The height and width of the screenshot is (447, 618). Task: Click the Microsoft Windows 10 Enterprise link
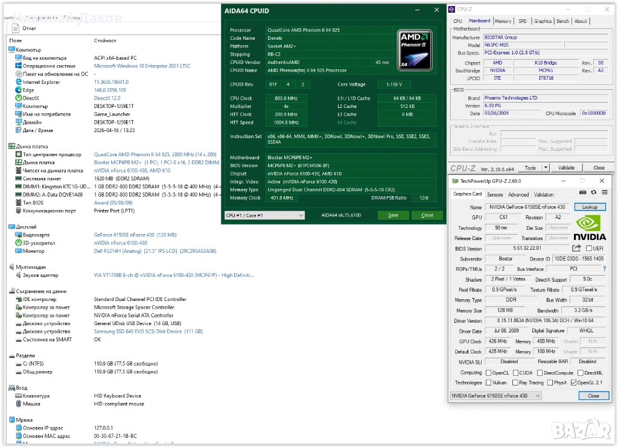click(x=142, y=66)
